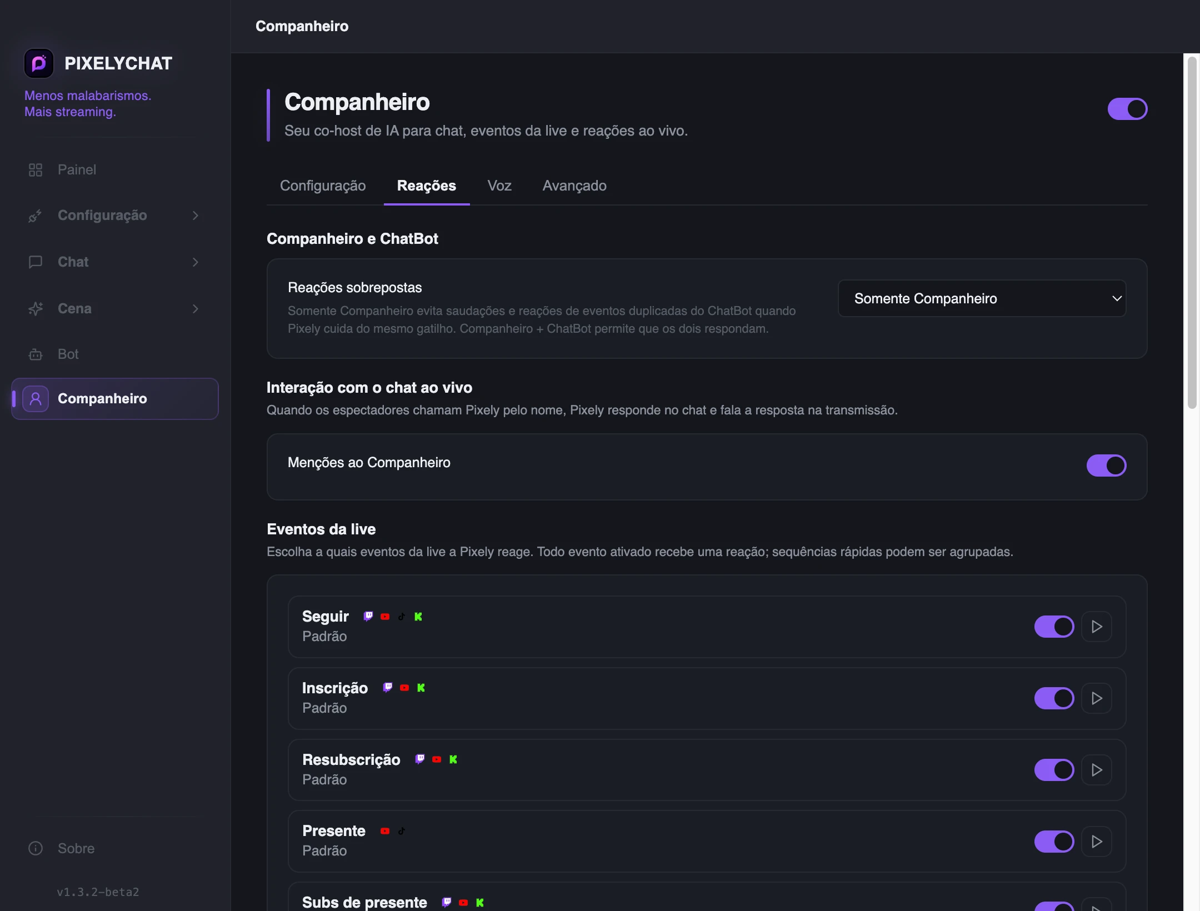1200x911 pixels.
Task: Disable the Resubscrição event toggle
Action: point(1054,770)
